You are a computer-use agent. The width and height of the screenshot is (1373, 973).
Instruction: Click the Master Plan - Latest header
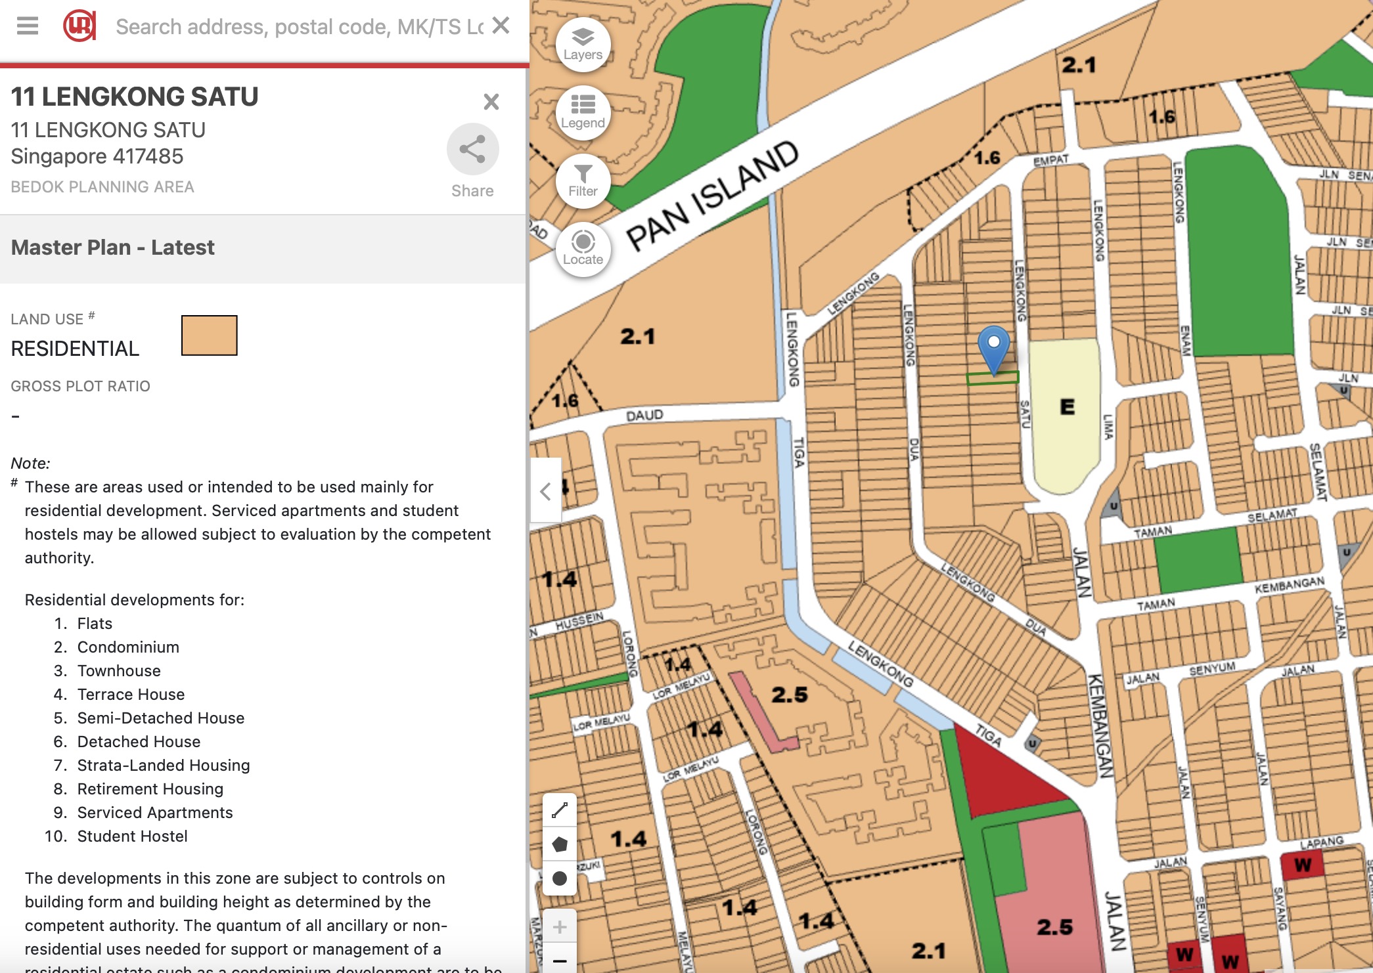click(112, 248)
